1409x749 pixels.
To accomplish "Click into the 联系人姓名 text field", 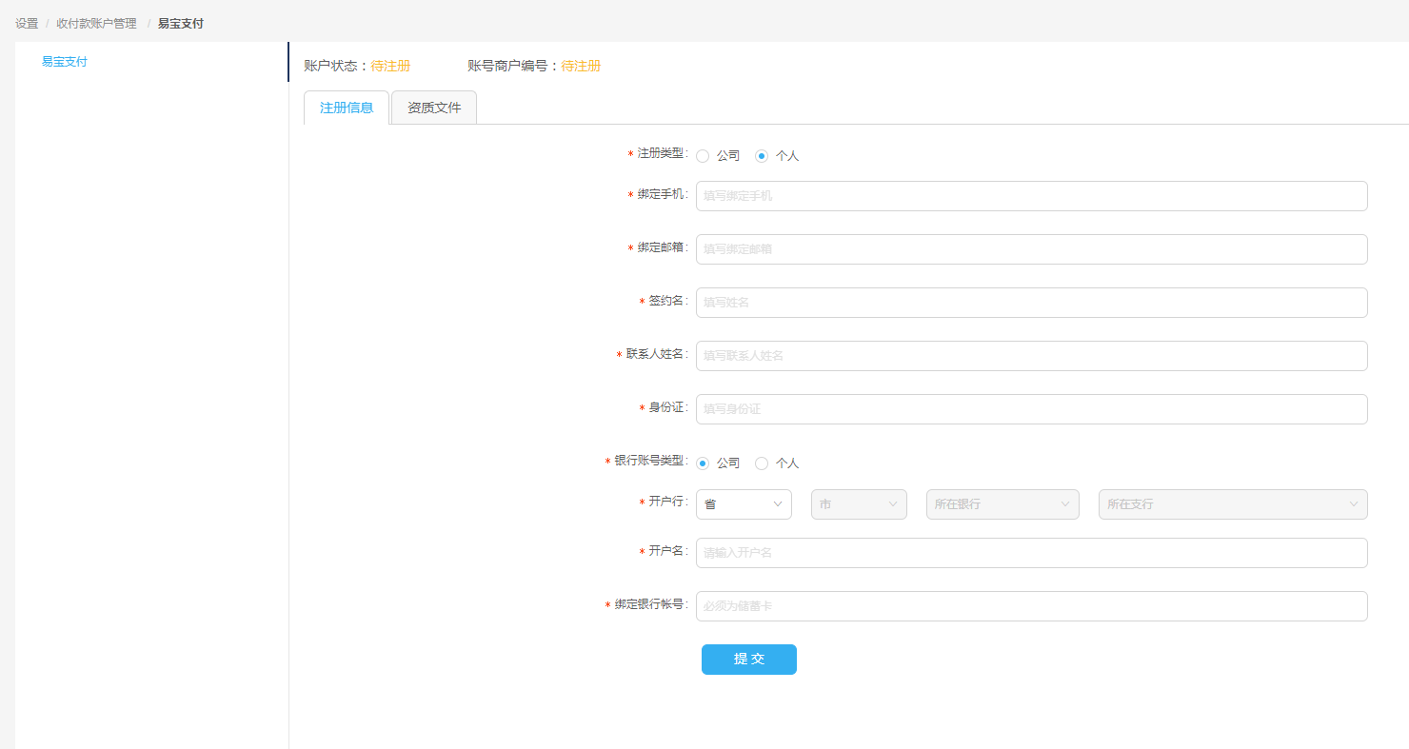I will (1031, 356).
